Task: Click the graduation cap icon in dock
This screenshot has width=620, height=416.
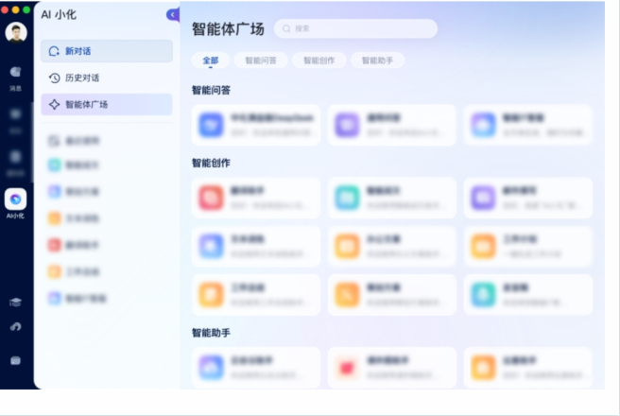Action: tap(16, 302)
